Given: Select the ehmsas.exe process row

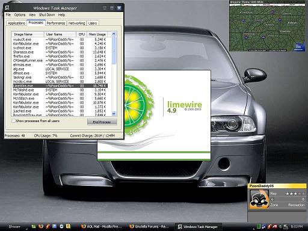Looking at the screenshot, I should [x=60, y=65].
